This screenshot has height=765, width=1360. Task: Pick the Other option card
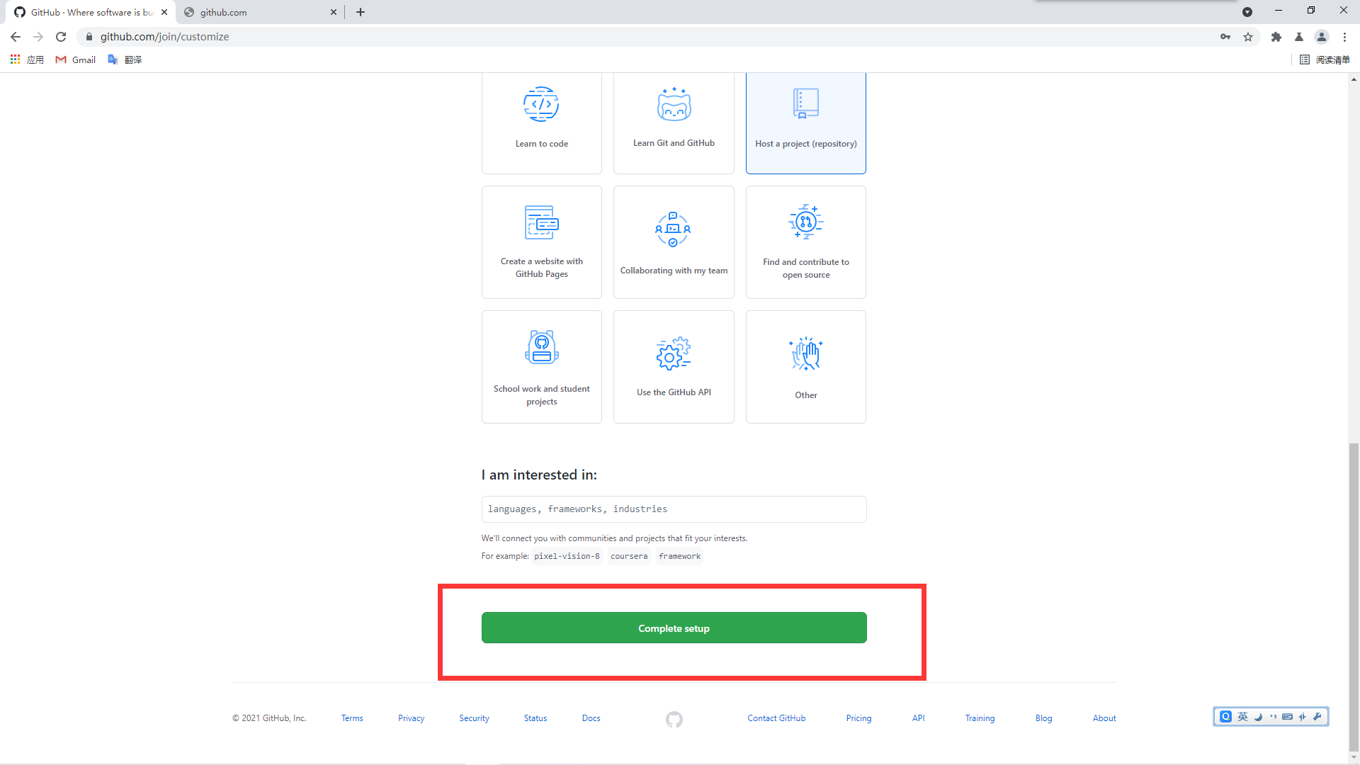coord(806,367)
